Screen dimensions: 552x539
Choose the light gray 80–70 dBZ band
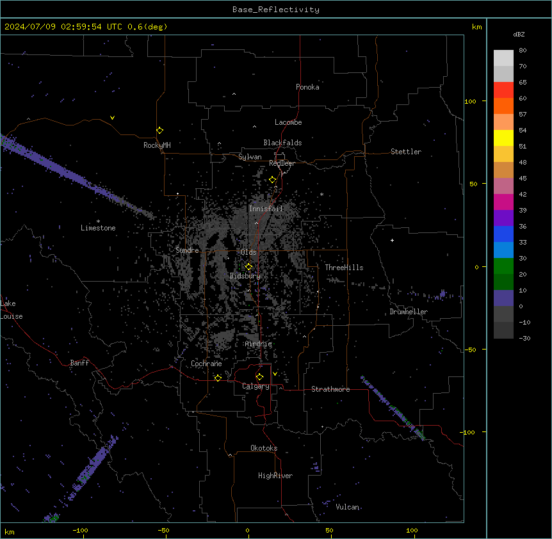503,58
